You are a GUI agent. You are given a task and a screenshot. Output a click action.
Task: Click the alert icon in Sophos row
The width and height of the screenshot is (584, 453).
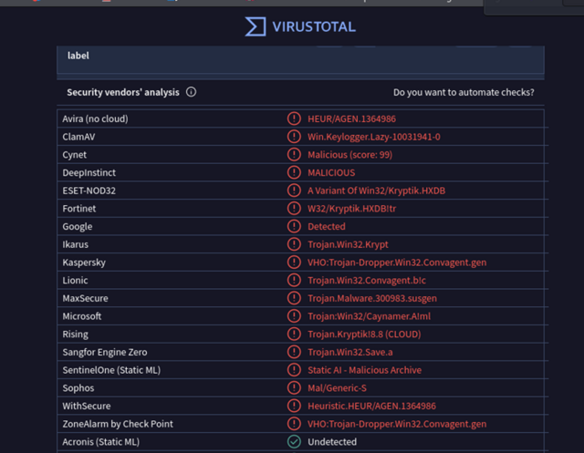(x=294, y=387)
